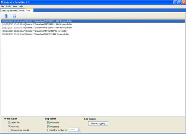Close the Twin2Die window
The image size is (186, 134).
click(x=184, y=2)
